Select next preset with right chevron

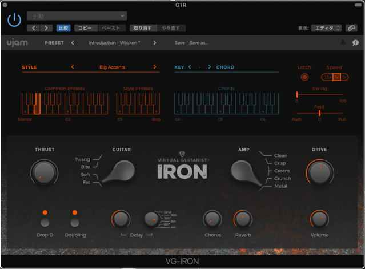(x=155, y=43)
